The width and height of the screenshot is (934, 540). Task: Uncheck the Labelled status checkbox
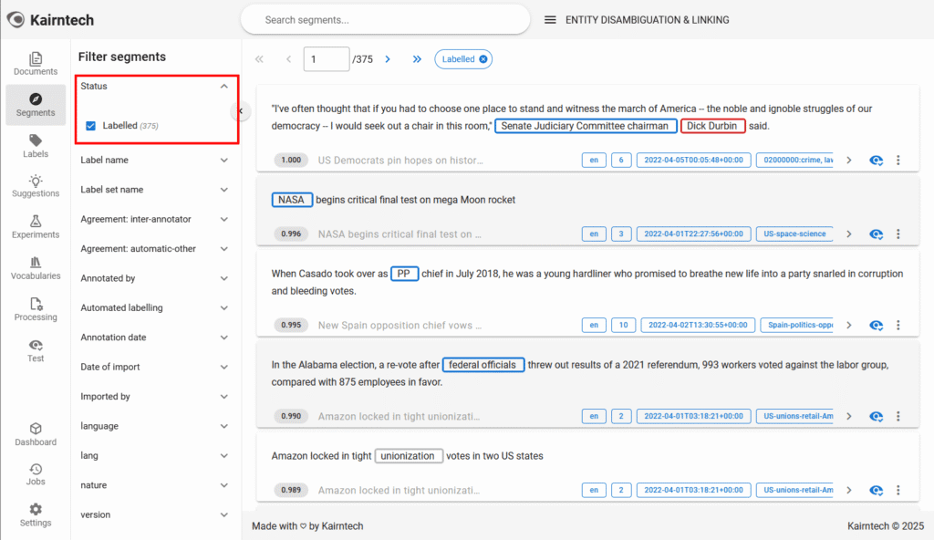(x=90, y=126)
